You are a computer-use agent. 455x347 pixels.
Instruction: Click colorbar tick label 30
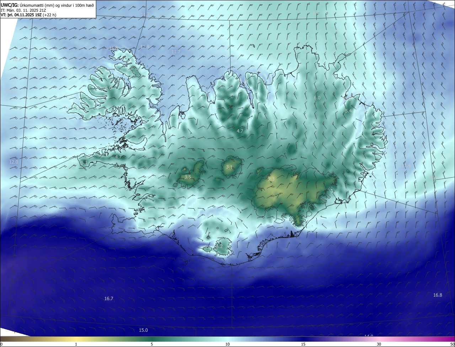tap(379, 344)
